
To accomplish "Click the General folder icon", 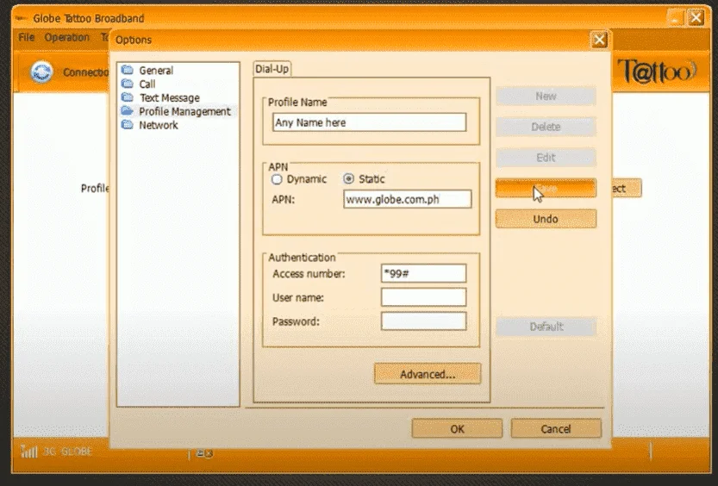I will [x=128, y=70].
